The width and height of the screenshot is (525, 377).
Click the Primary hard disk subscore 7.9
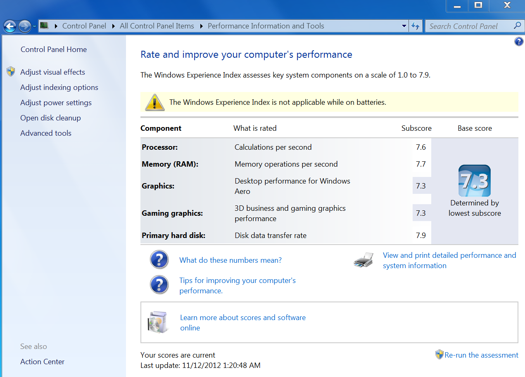[x=421, y=236]
